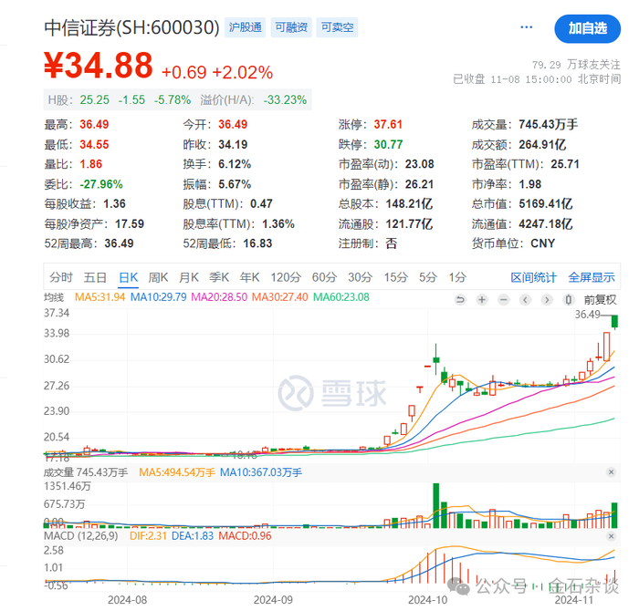Select the 月K tab

[189, 277]
